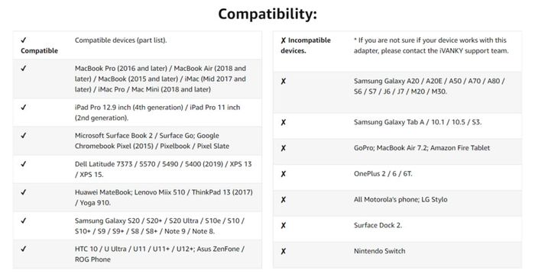Click the checkmark beside Microsoft Surface Book row

(x=23, y=136)
